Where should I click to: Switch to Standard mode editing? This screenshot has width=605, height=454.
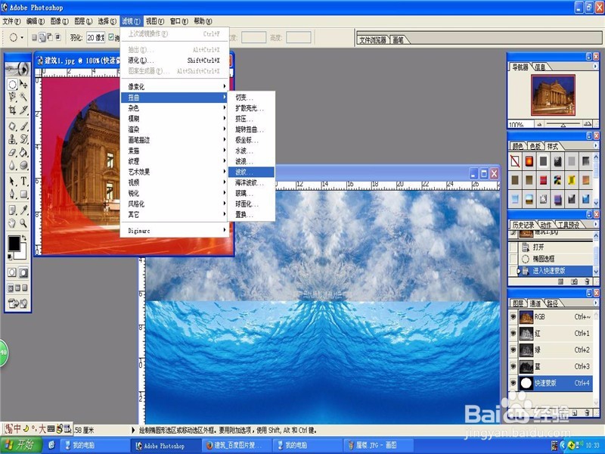pyautogui.click(x=12, y=272)
